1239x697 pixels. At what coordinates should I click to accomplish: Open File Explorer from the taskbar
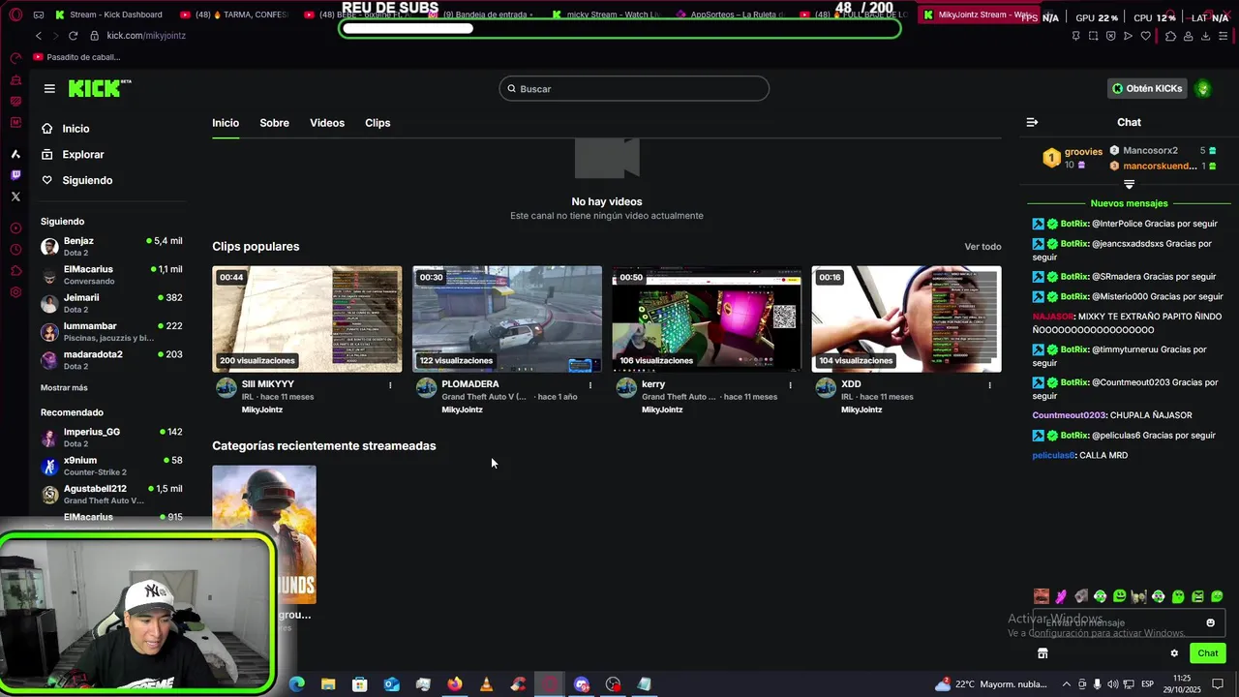click(328, 684)
